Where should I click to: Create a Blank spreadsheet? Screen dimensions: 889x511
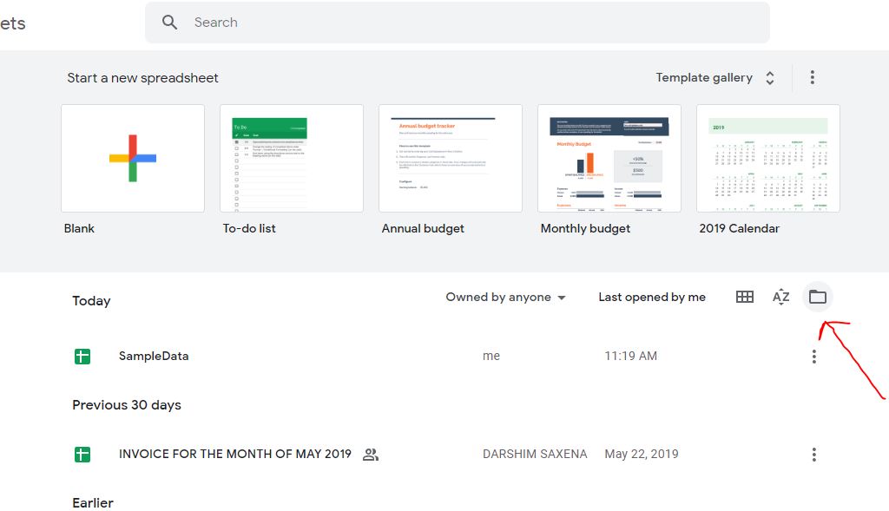pyautogui.click(x=132, y=158)
